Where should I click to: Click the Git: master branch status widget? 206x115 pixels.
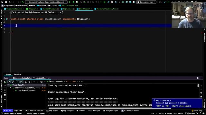click(x=178, y=113)
